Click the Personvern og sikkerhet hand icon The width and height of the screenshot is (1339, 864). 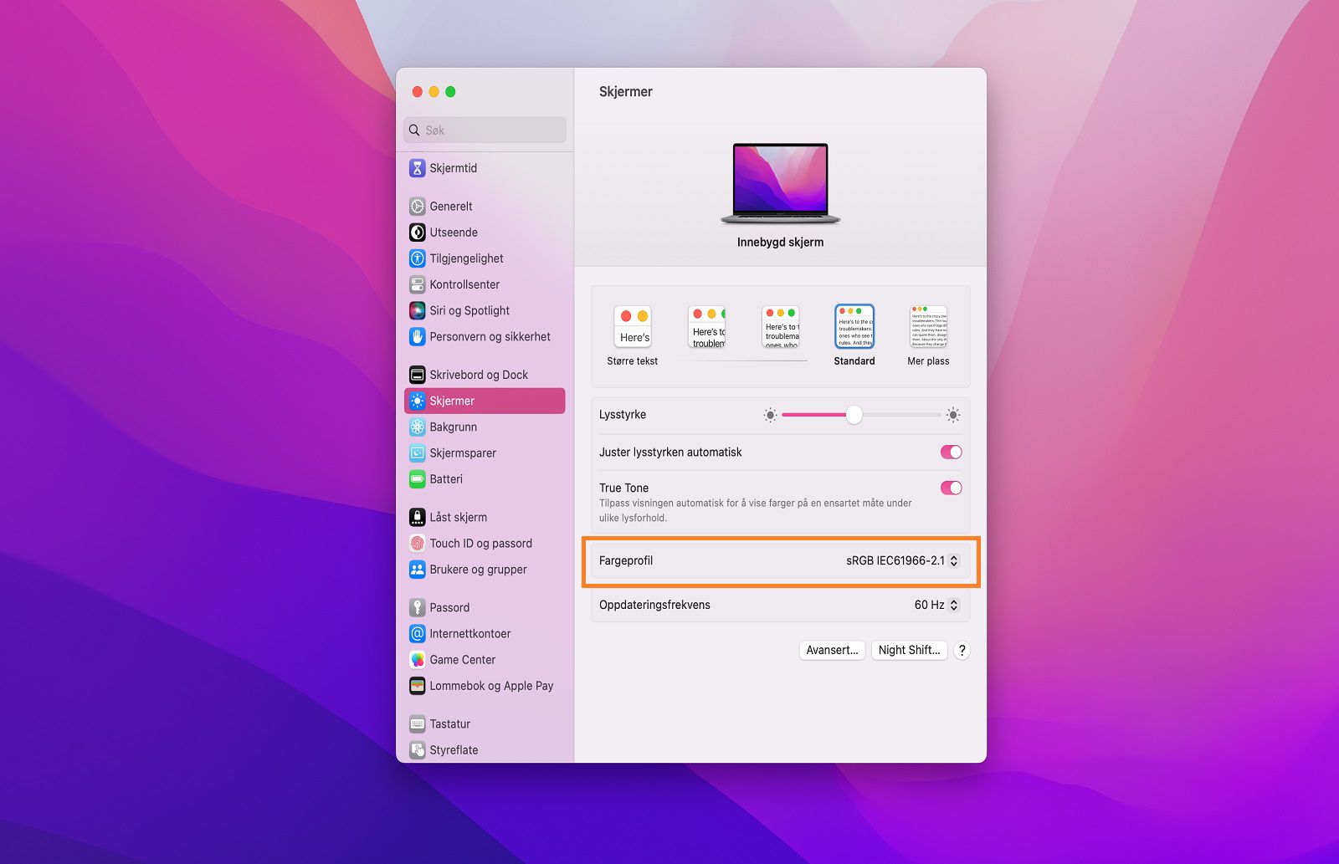417,336
